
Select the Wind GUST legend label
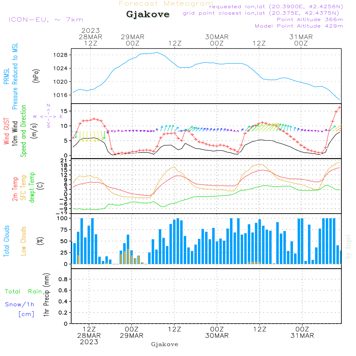point(6,131)
